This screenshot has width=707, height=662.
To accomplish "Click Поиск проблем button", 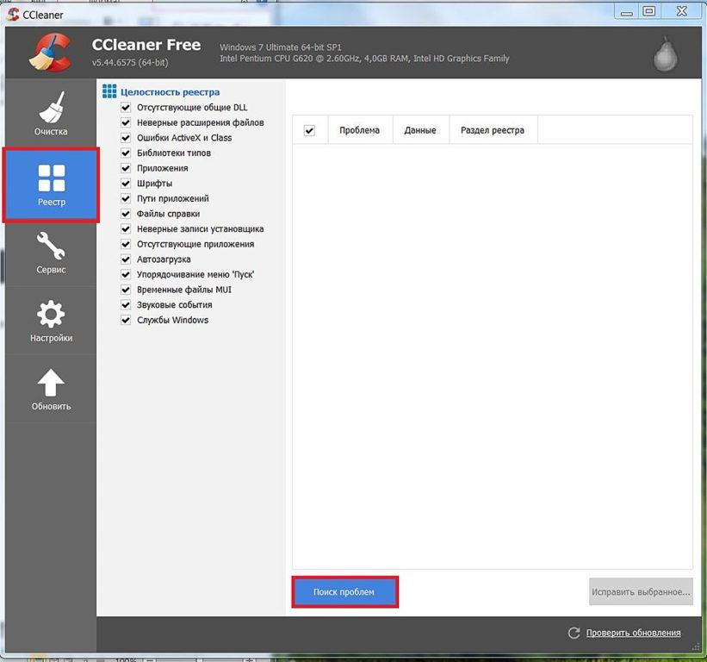I will [344, 592].
